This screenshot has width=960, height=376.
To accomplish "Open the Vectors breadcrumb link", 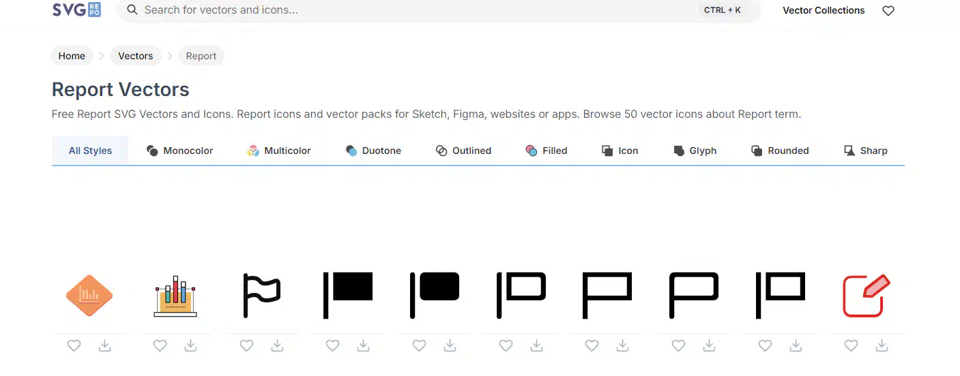I will [136, 56].
